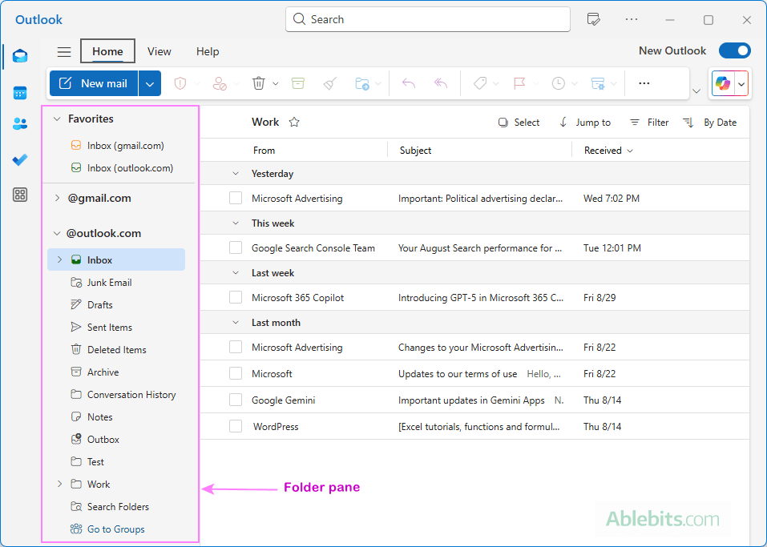Collapse the Yesterday group
The image size is (767, 547).
click(x=236, y=174)
